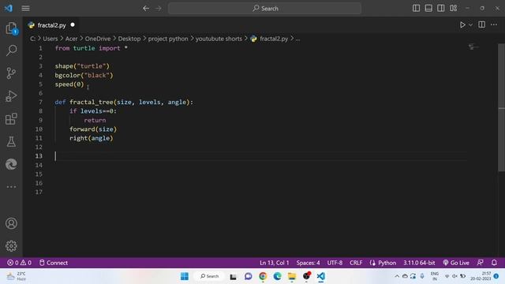Show additional views via the activity bar ellipsis
The image size is (505, 284).
[x=11, y=187]
